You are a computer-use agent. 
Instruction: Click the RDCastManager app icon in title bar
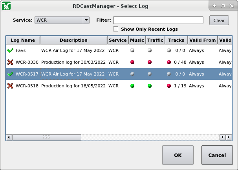click(6, 6)
